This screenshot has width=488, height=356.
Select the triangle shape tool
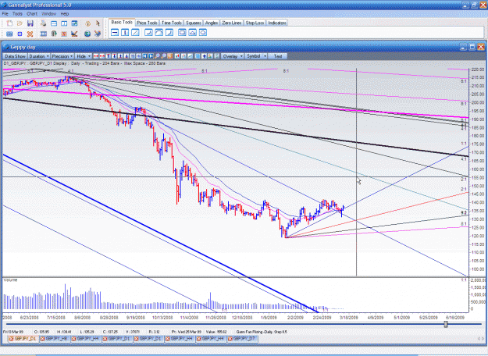tap(193, 32)
